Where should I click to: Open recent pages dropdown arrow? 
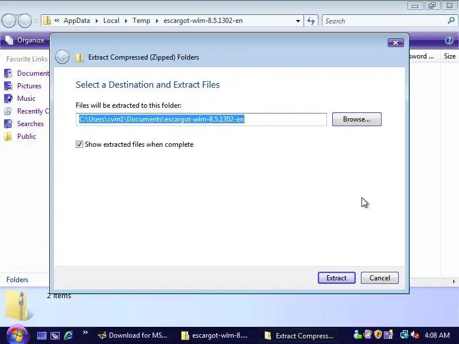36,21
